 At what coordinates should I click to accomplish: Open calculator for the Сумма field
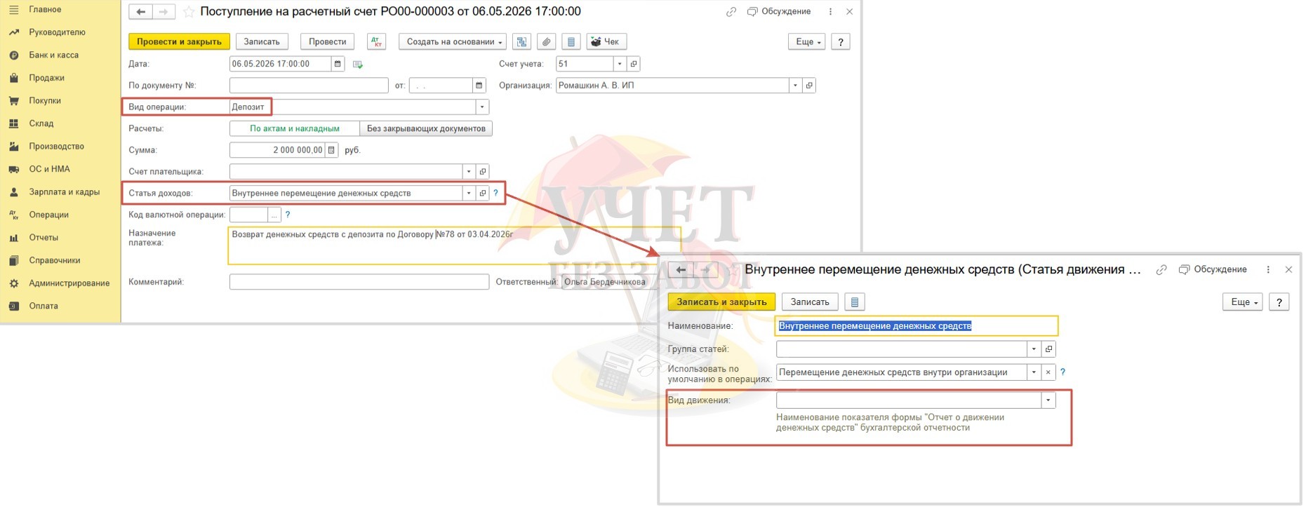[x=331, y=150]
